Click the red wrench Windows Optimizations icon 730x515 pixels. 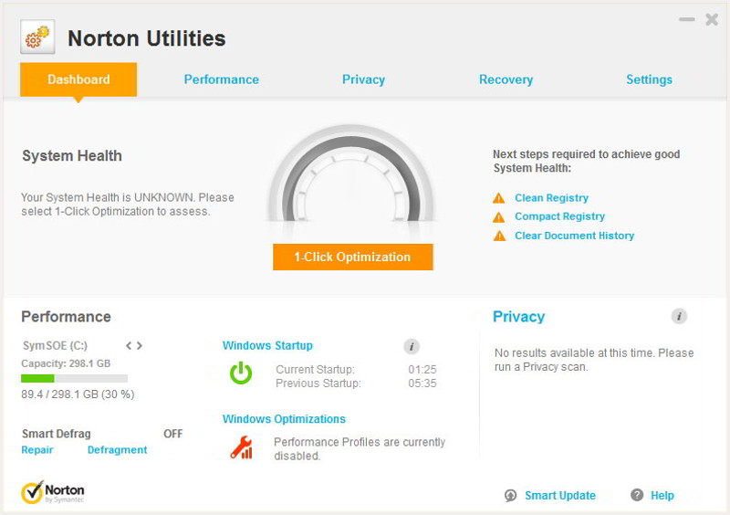[241, 447]
